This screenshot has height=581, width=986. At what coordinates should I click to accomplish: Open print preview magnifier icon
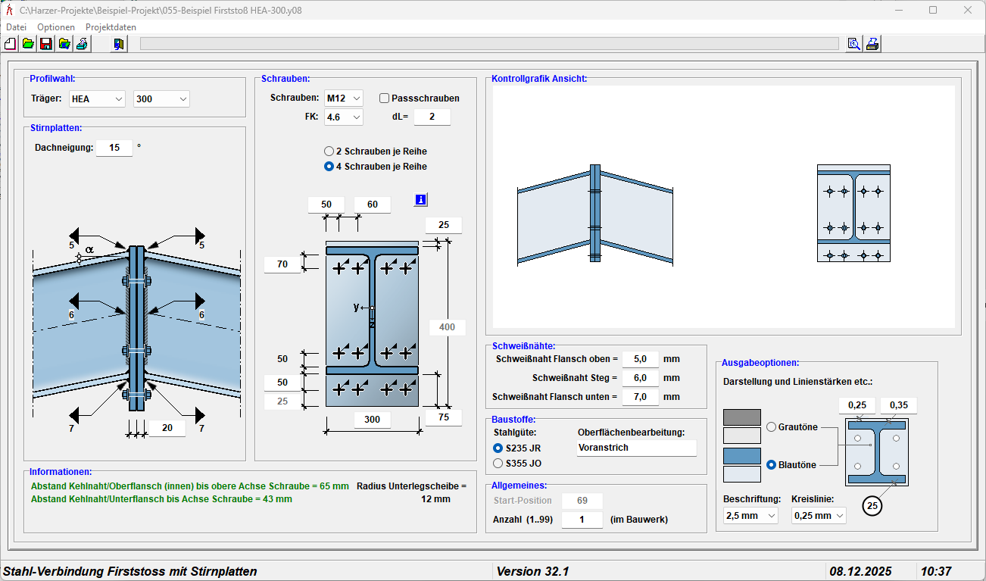click(853, 44)
